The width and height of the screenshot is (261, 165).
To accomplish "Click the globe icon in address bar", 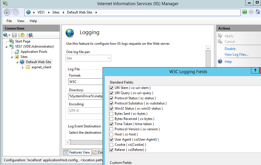I will [x=28, y=12].
